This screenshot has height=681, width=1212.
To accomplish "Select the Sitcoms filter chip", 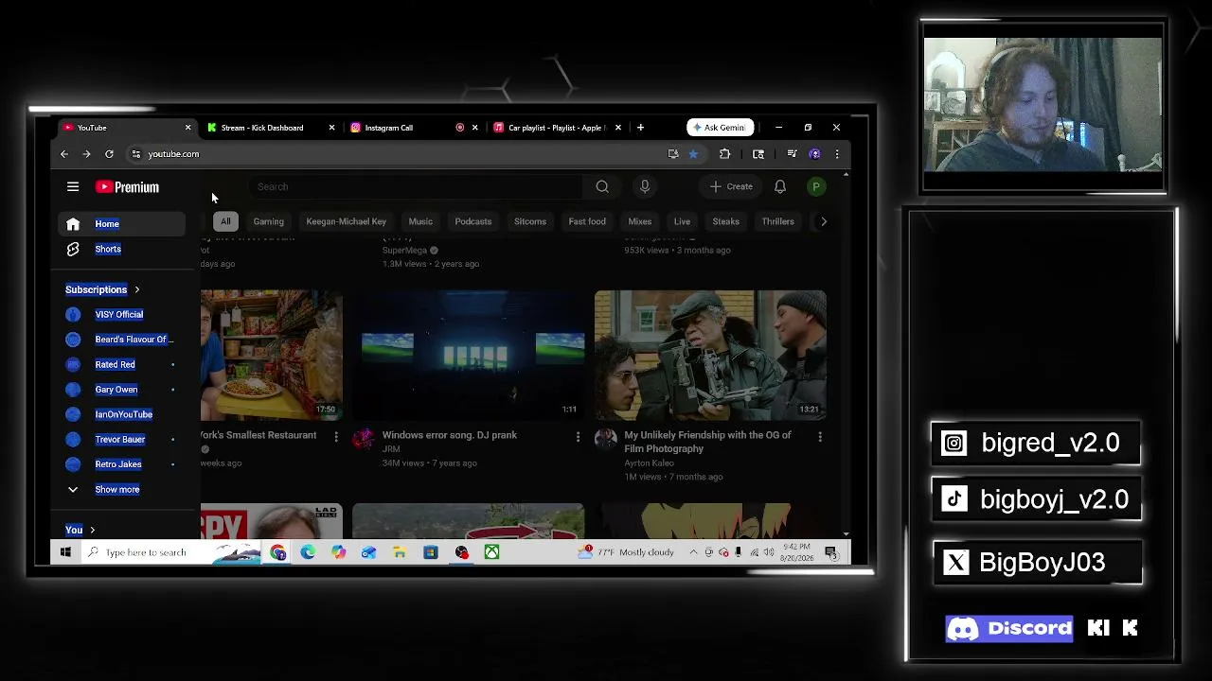I will (x=530, y=221).
